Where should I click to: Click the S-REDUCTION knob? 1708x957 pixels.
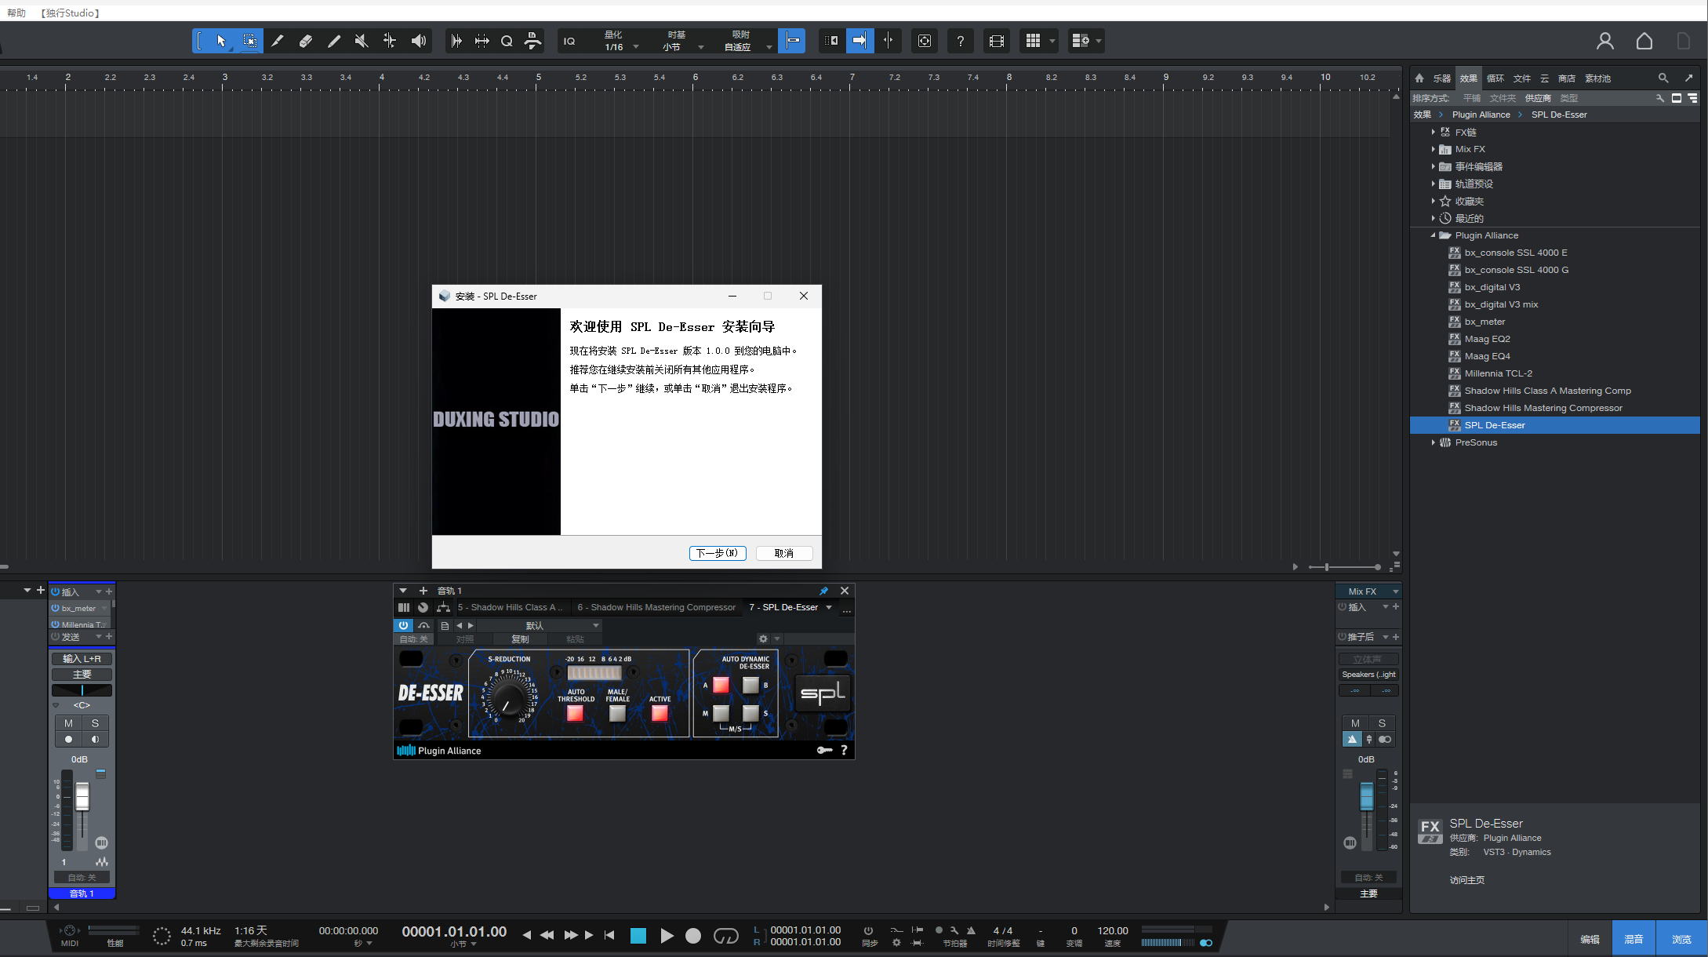click(510, 697)
